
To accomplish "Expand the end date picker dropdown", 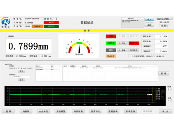I will (32, 68).
